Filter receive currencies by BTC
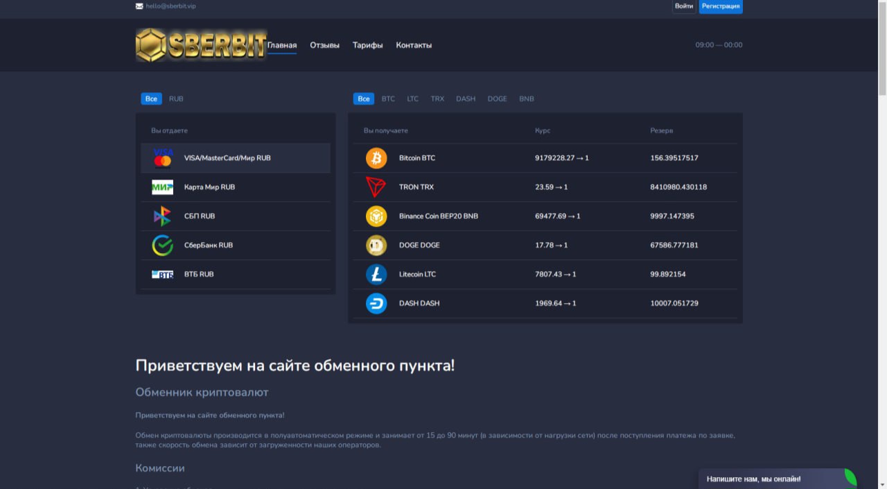 click(389, 98)
